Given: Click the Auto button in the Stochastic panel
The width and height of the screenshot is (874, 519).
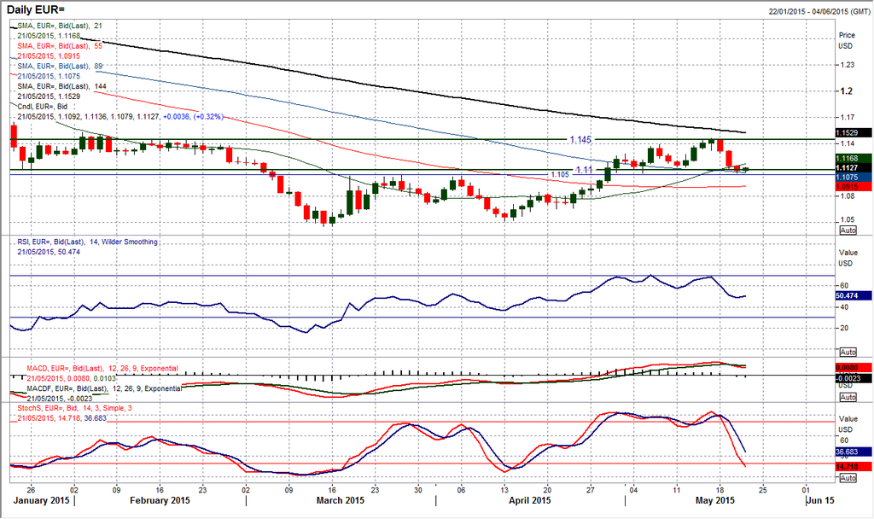Looking at the screenshot, I should tap(848, 478).
